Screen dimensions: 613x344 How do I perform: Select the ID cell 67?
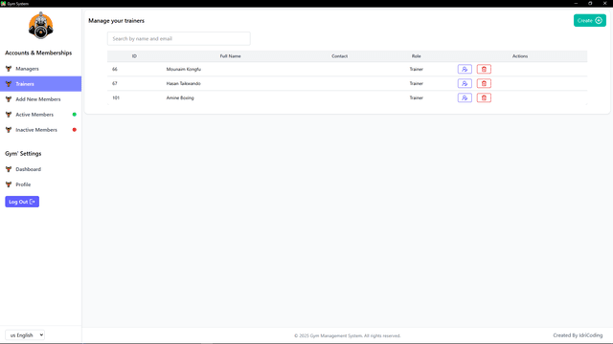pos(115,83)
